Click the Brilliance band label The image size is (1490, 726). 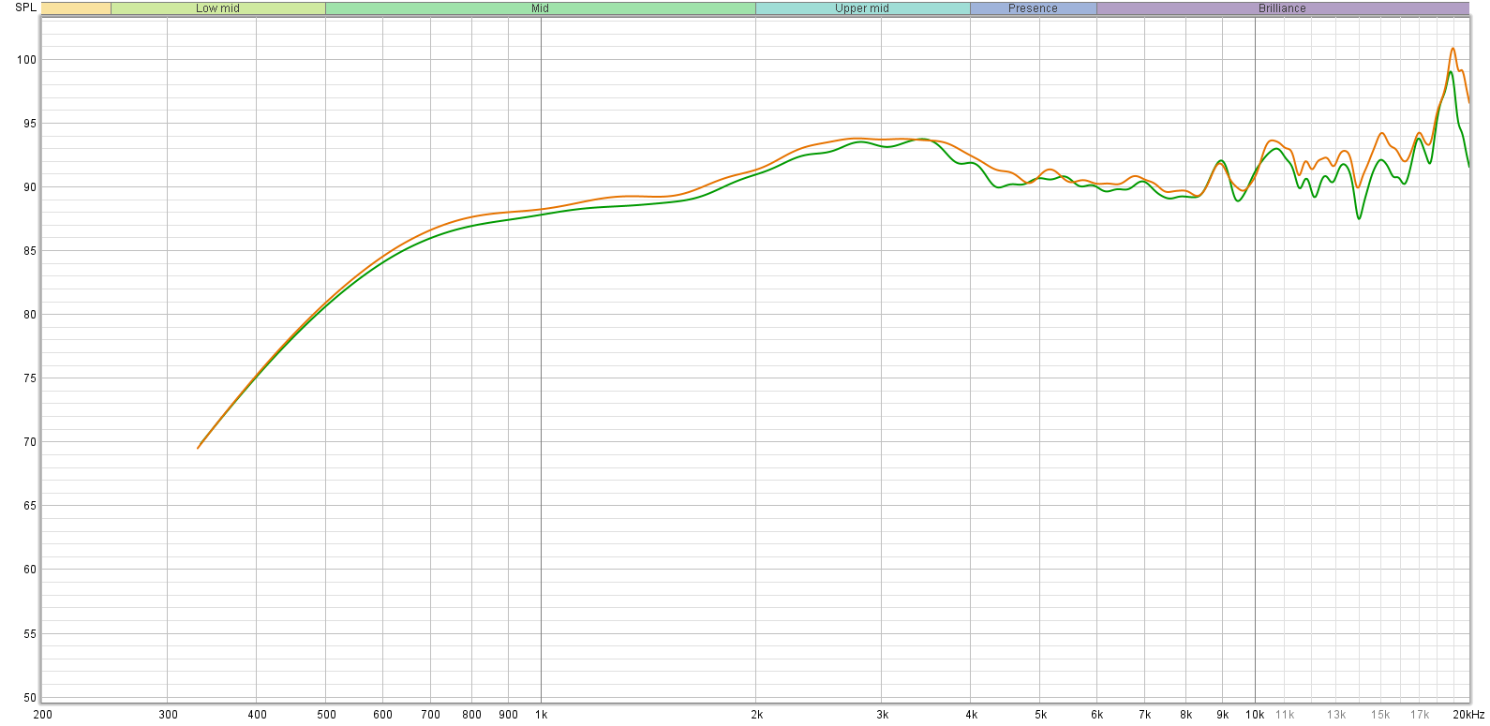coord(1282,8)
